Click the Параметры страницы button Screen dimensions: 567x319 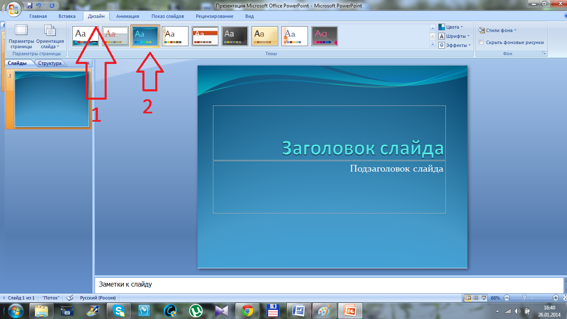coord(21,37)
